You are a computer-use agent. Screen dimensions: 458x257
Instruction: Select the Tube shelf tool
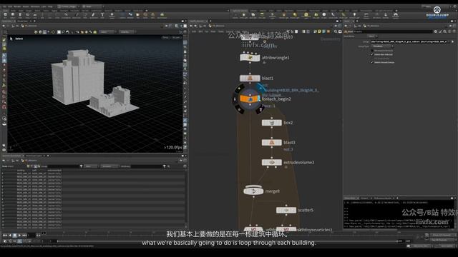[x=20, y=15]
